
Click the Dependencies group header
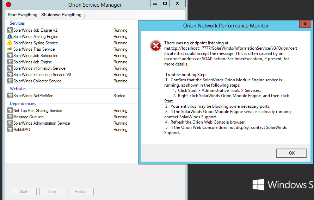tap(23, 104)
